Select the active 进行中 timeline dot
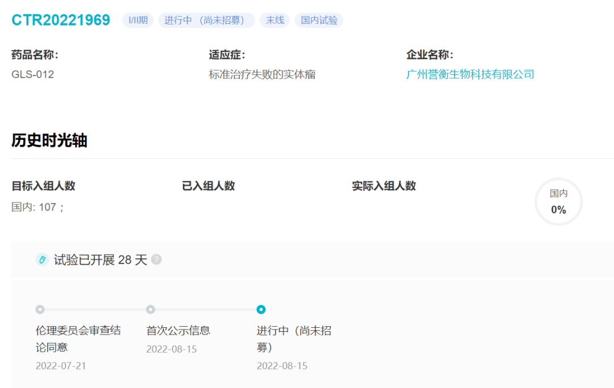The height and width of the screenshot is (388, 614). pos(261,310)
